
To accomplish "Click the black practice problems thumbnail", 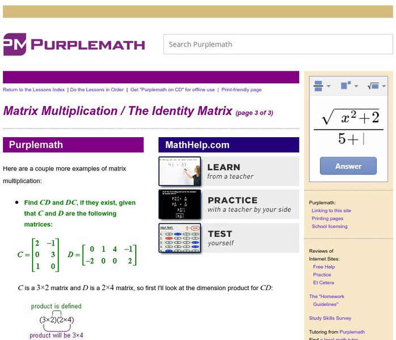I will 180,205.
